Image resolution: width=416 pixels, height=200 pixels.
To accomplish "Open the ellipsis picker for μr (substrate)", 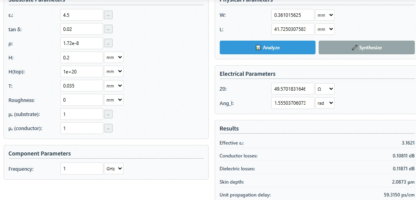I will point(108,114).
